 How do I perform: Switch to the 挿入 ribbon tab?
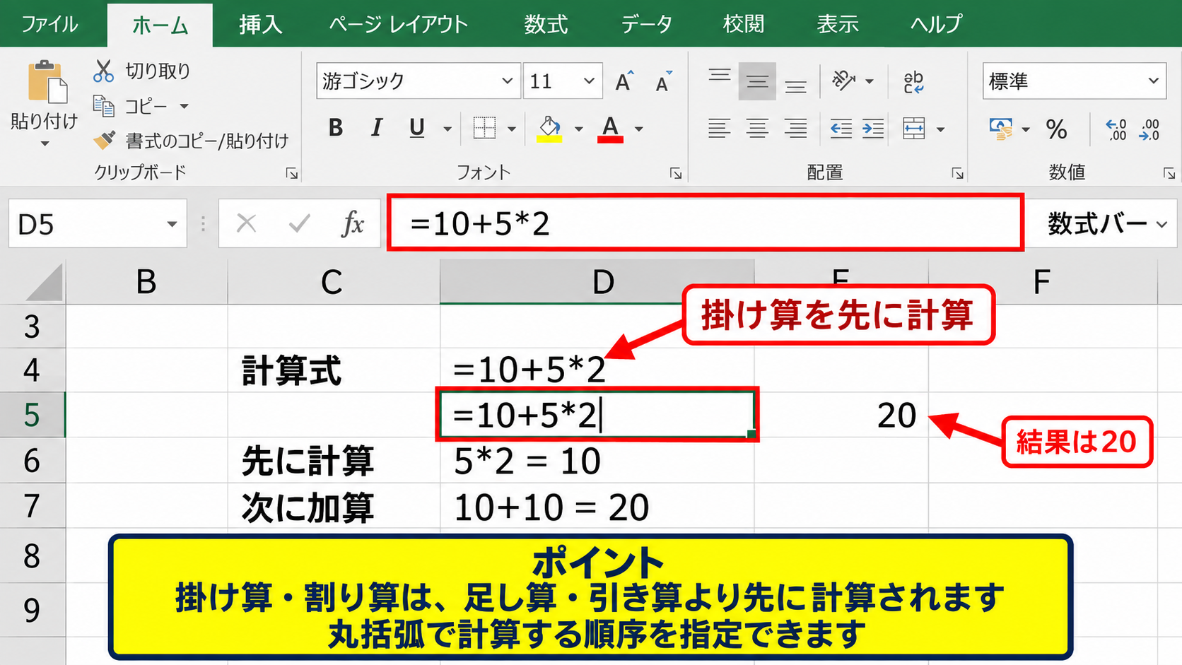coord(261,24)
